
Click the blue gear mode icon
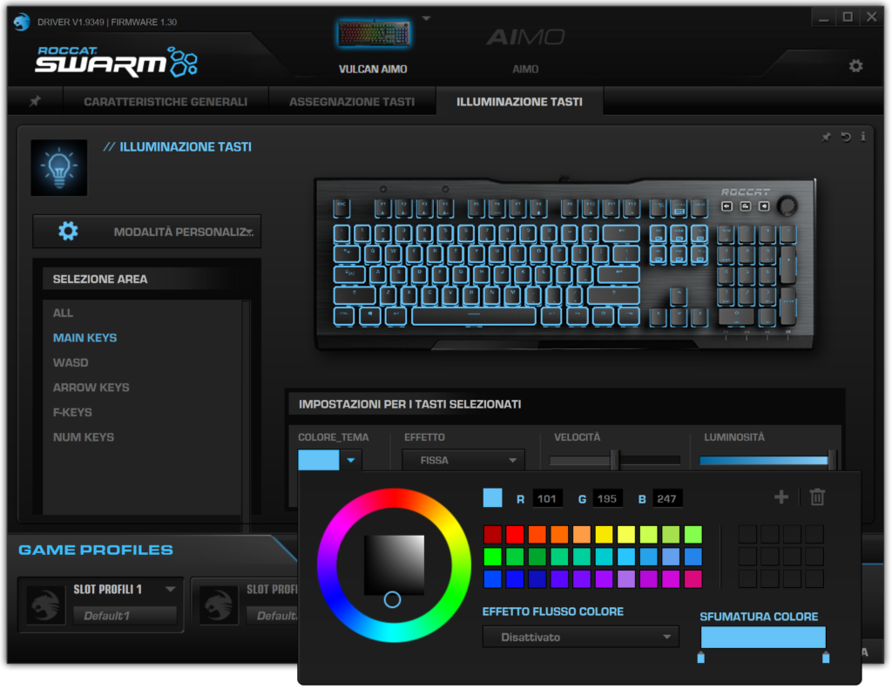(68, 232)
